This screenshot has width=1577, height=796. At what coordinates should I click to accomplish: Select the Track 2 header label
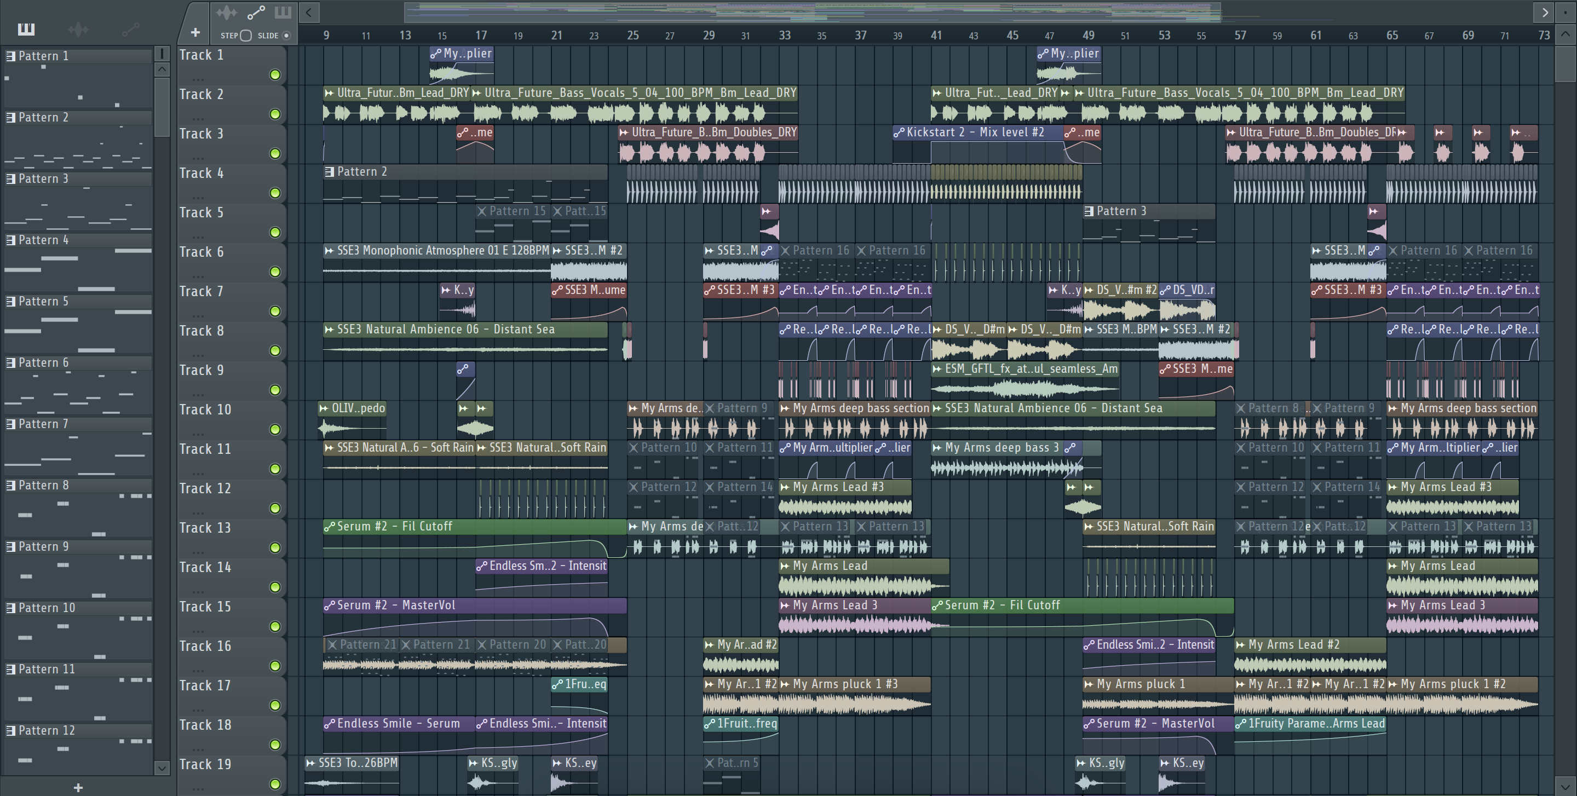point(202,95)
